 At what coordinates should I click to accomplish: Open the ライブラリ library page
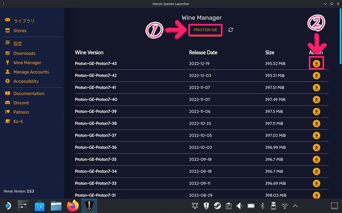20,21
